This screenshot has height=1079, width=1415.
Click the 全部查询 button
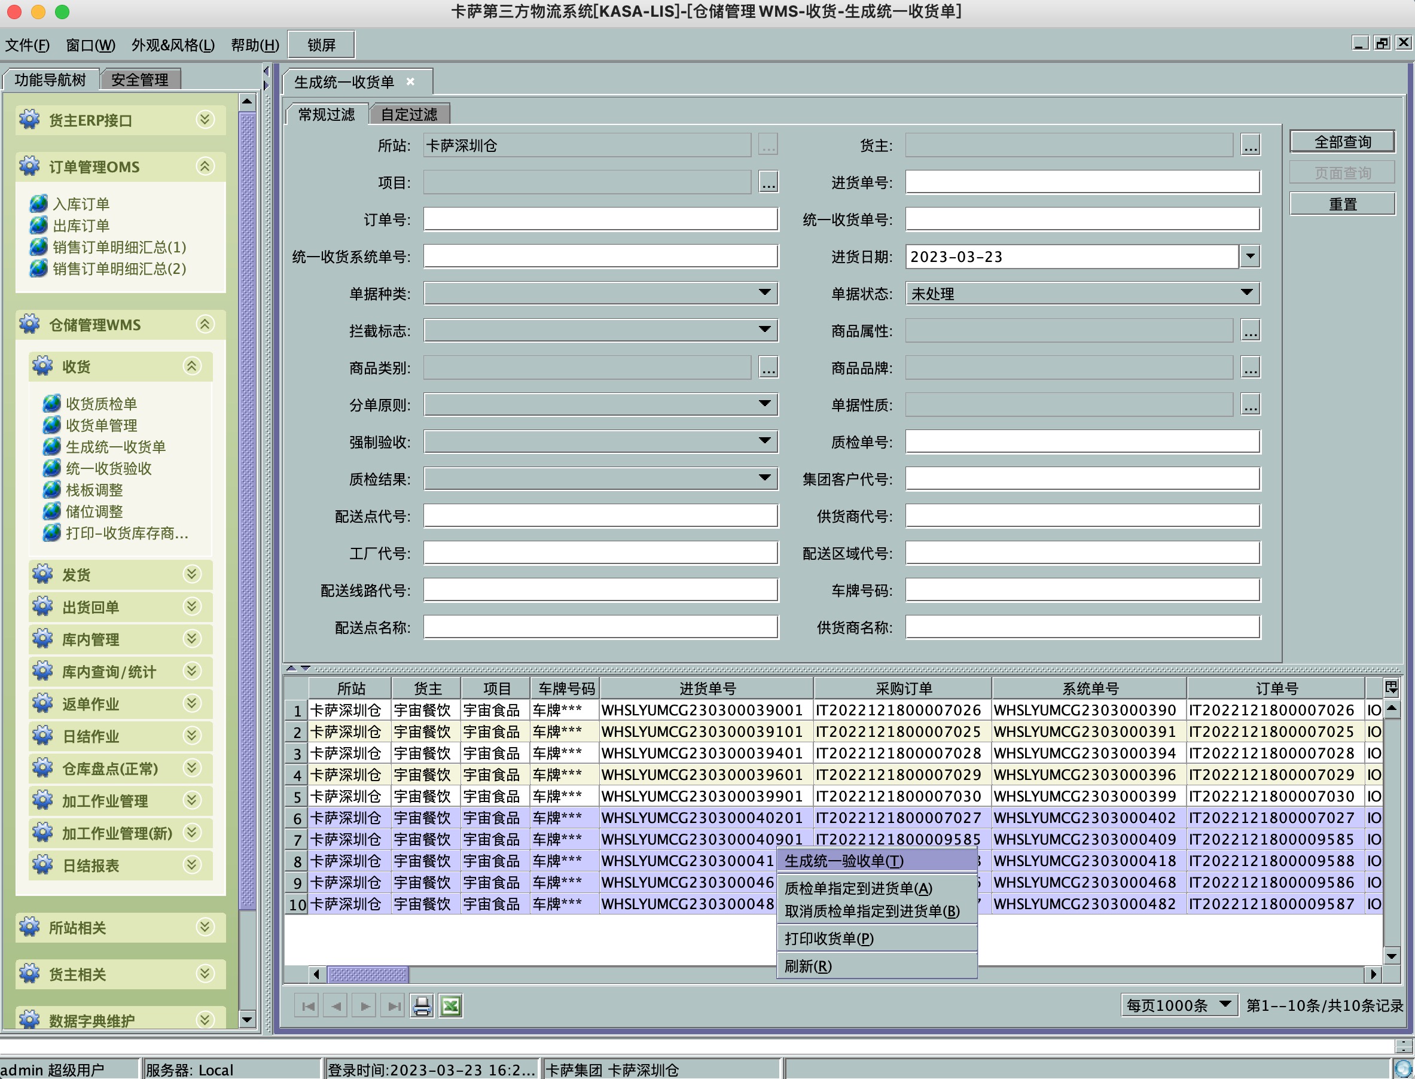click(x=1342, y=142)
